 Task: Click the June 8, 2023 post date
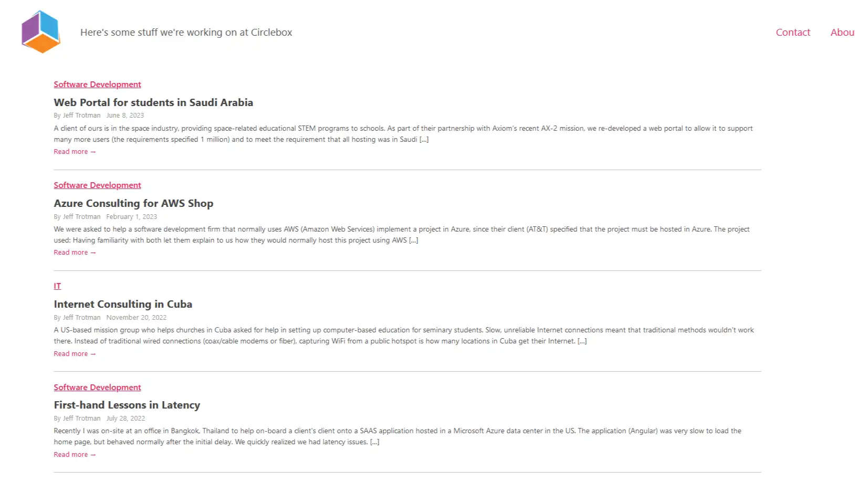[125, 116]
